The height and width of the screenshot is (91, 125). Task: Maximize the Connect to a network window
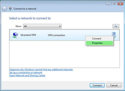pyautogui.click(x=114, y=4)
